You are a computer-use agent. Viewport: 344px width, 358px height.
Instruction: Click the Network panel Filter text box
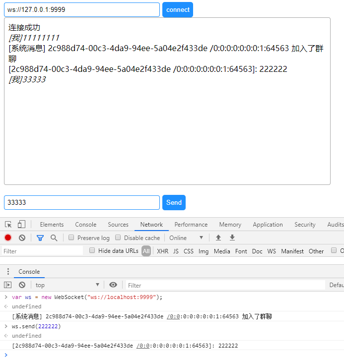click(x=42, y=251)
